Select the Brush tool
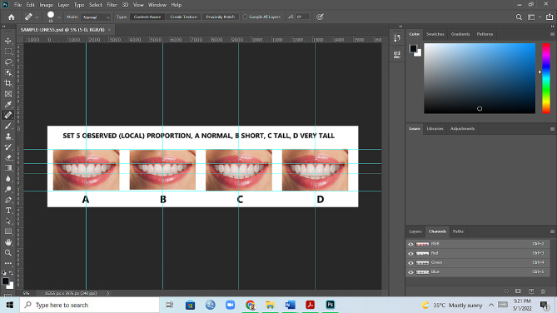The height and width of the screenshot is (313, 557). pos(7,126)
